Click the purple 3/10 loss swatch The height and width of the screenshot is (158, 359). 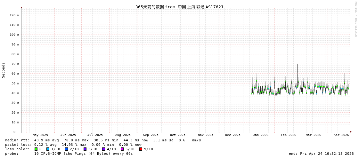tap(85, 149)
